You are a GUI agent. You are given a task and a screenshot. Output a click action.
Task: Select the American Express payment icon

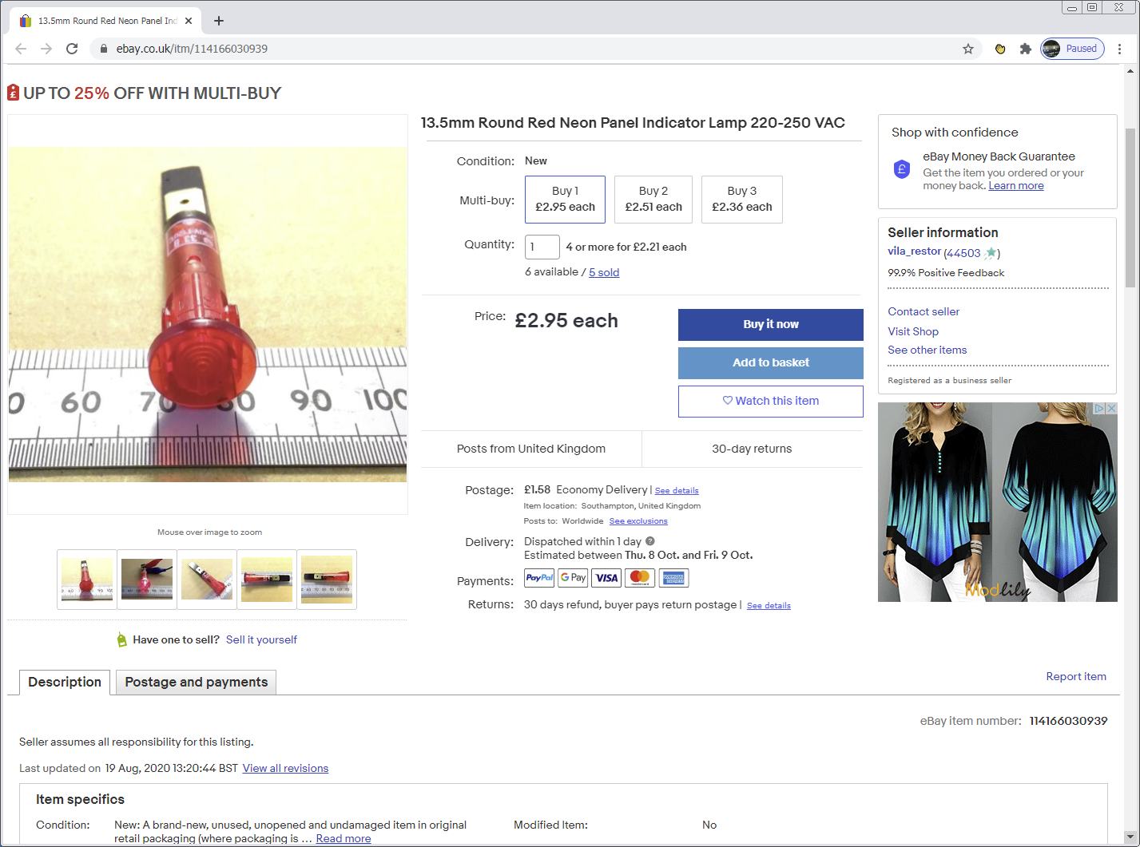click(x=673, y=577)
